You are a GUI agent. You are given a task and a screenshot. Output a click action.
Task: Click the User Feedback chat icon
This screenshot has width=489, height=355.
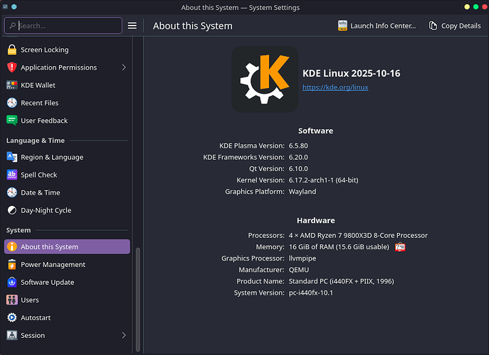11,121
